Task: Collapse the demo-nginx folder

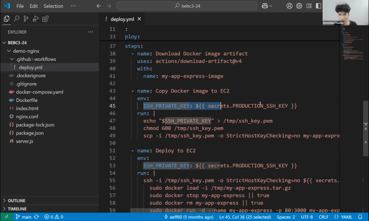Action: point(26,51)
